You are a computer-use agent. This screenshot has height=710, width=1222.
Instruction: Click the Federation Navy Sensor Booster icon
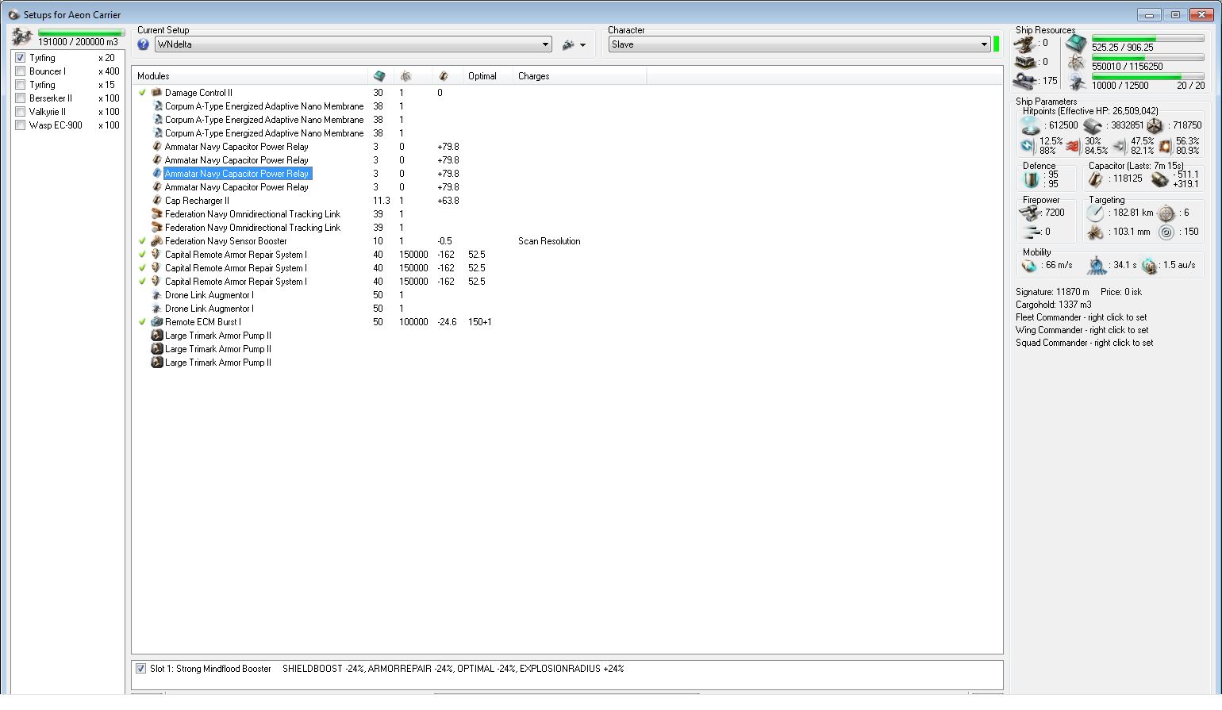pos(157,241)
